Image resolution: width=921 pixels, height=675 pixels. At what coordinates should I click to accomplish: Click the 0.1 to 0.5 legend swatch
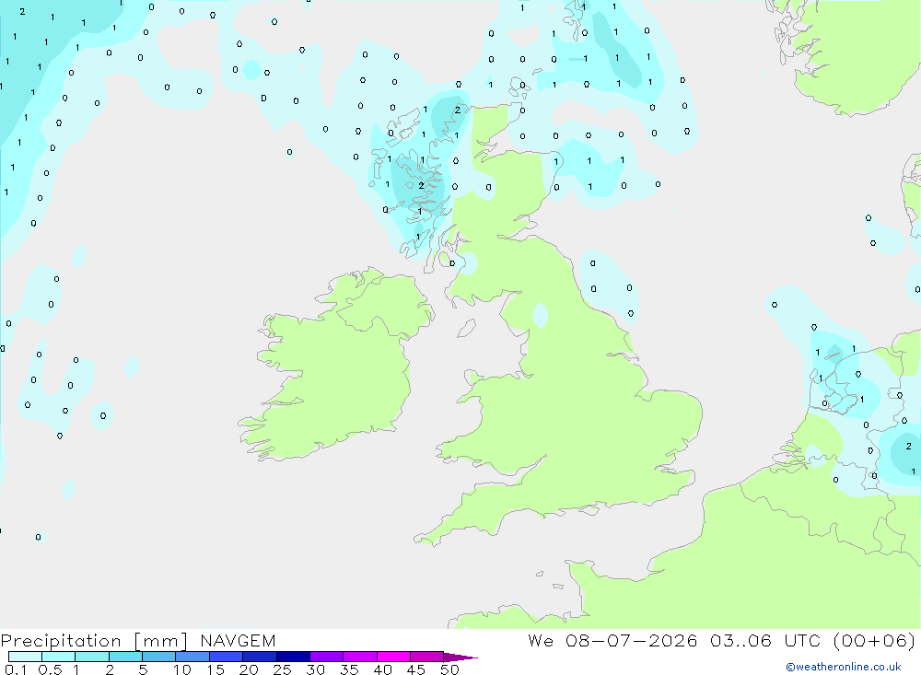point(25,657)
